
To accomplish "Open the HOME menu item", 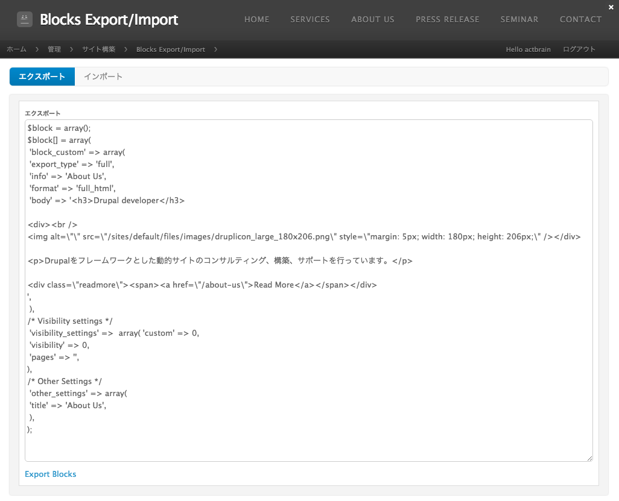I will click(256, 19).
